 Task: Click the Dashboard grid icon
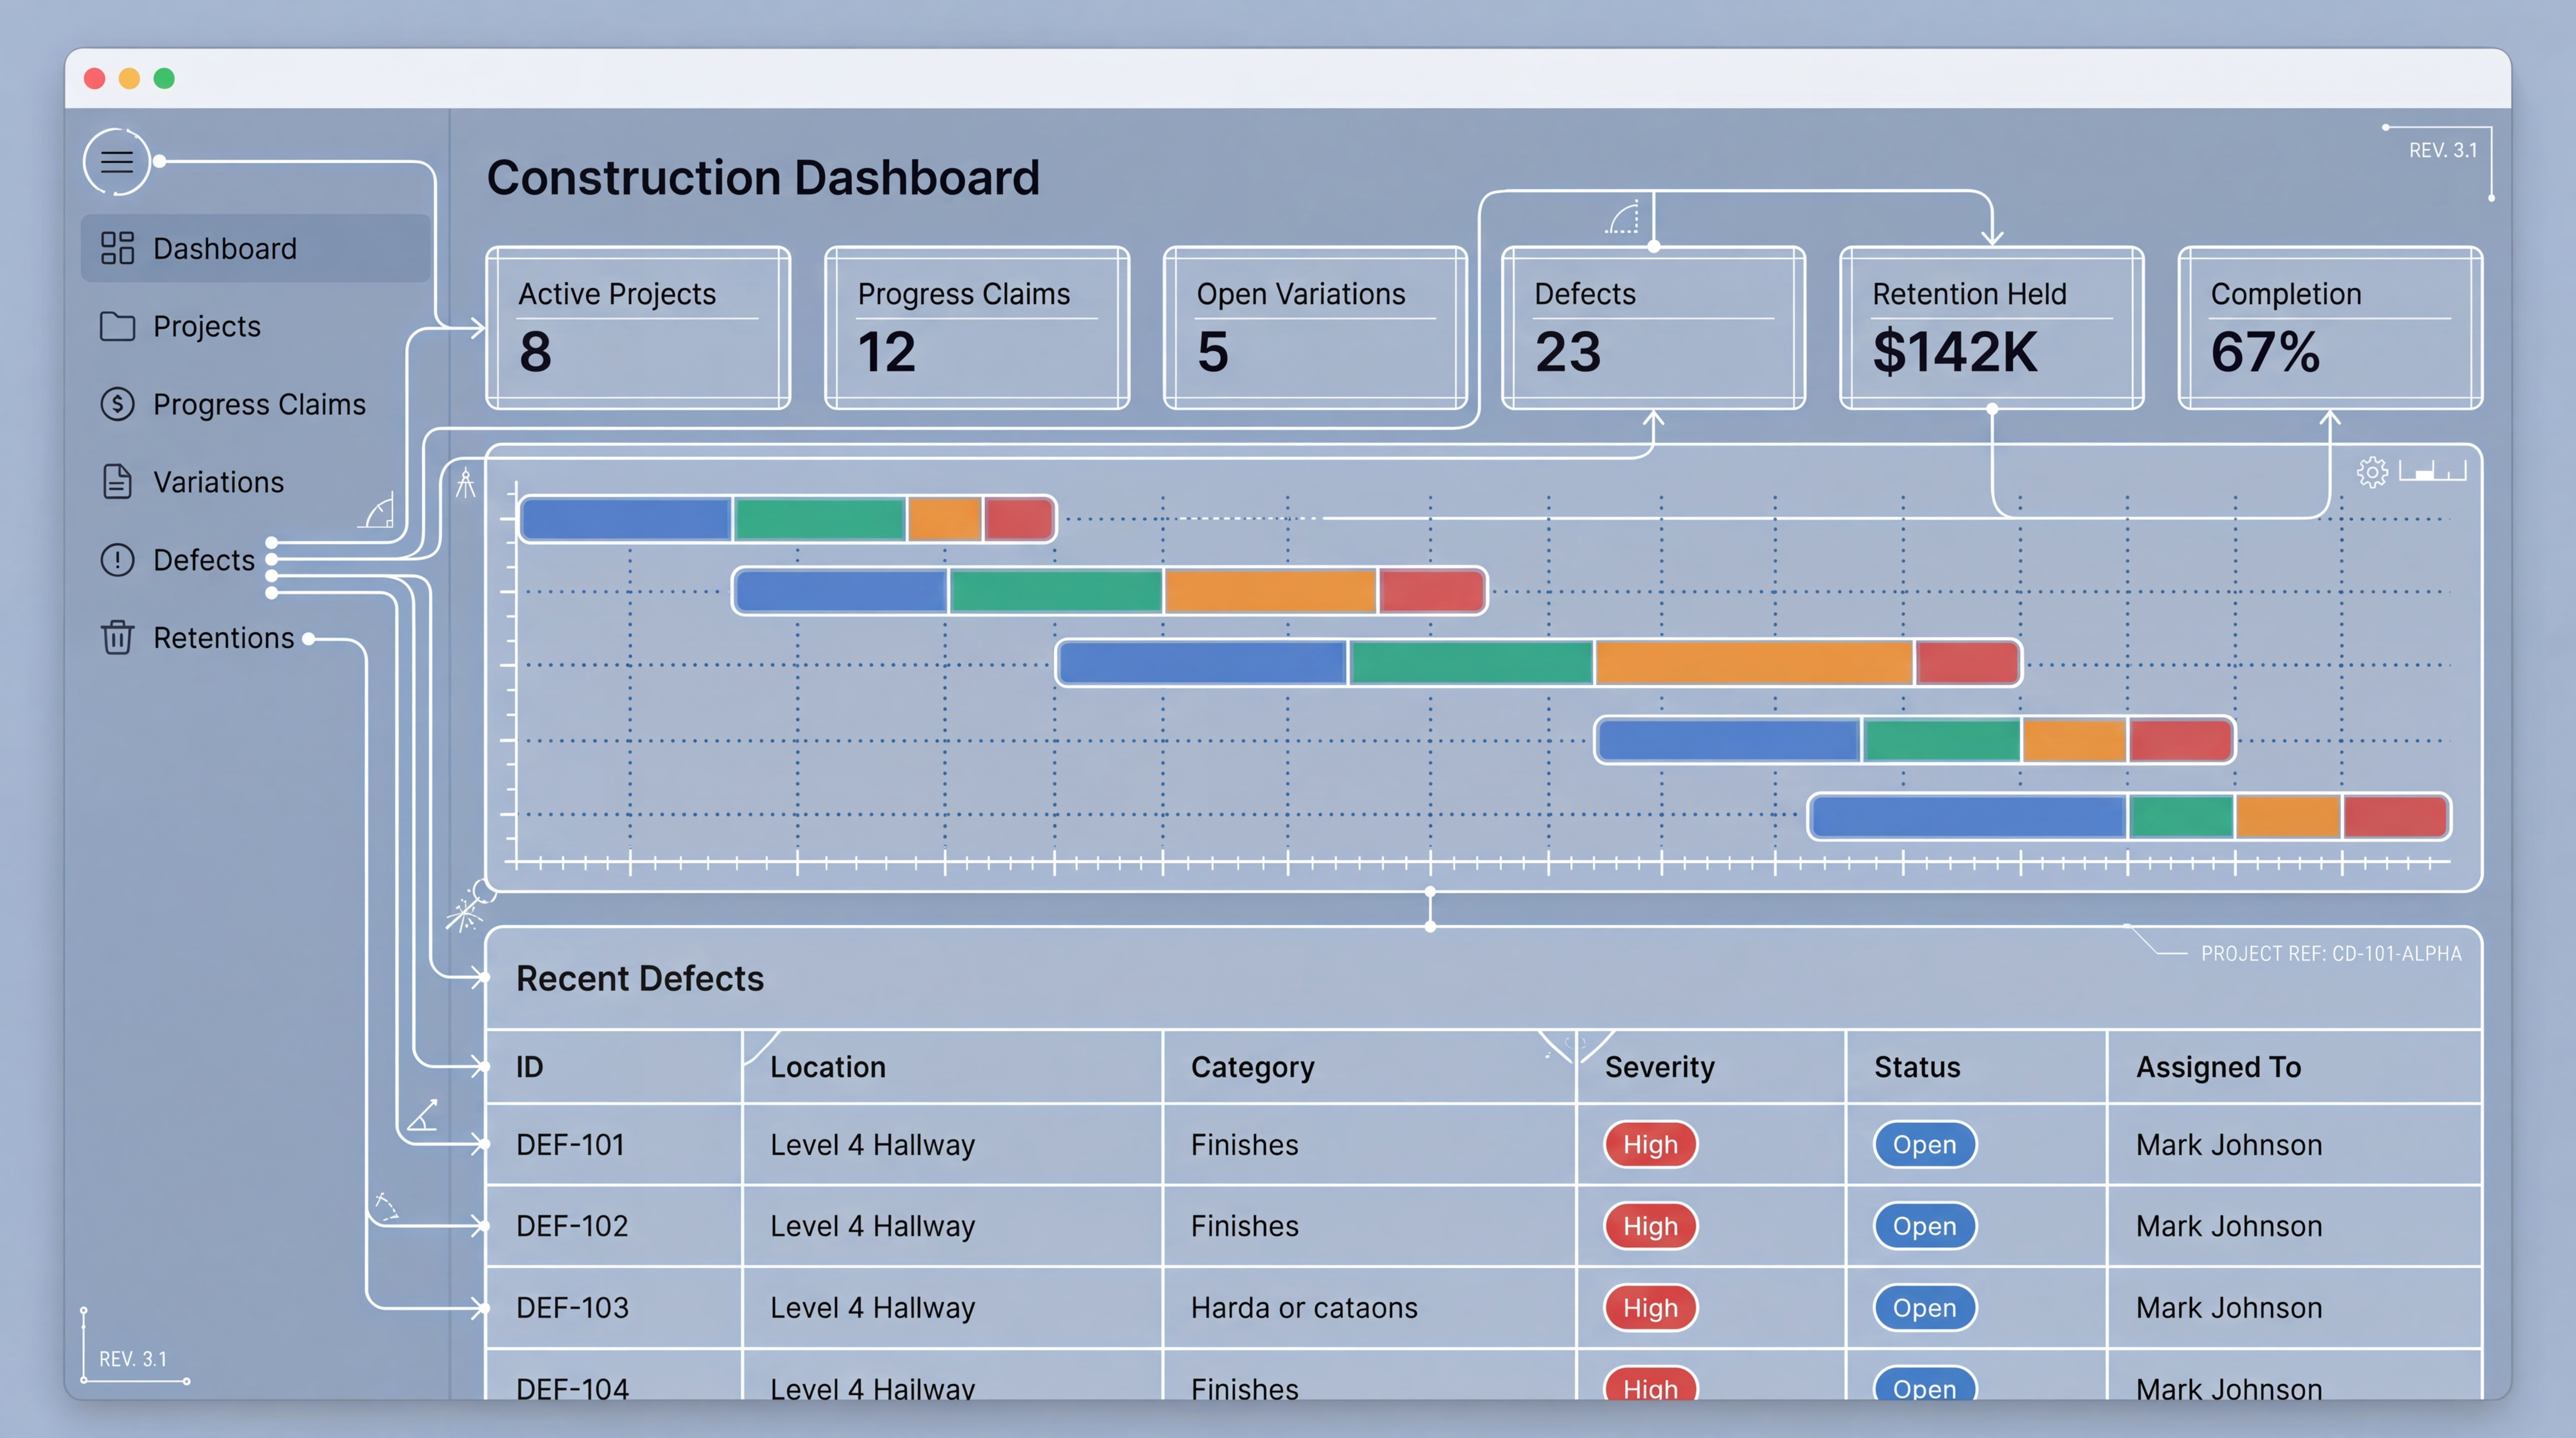click(x=117, y=248)
